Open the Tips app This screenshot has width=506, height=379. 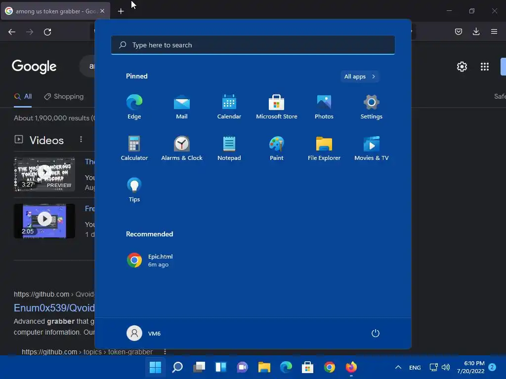pyautogui.click(x=134, y=190)
